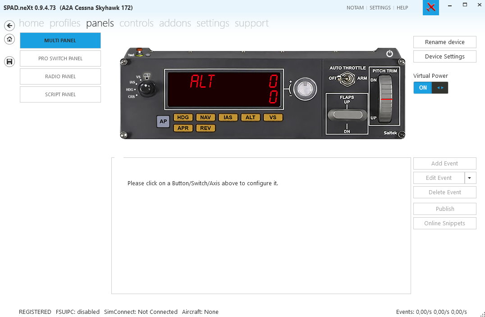This screenshot has width=485, height=317.
Task: Click the power icon on panel image
Action: (x=389, y=54)
